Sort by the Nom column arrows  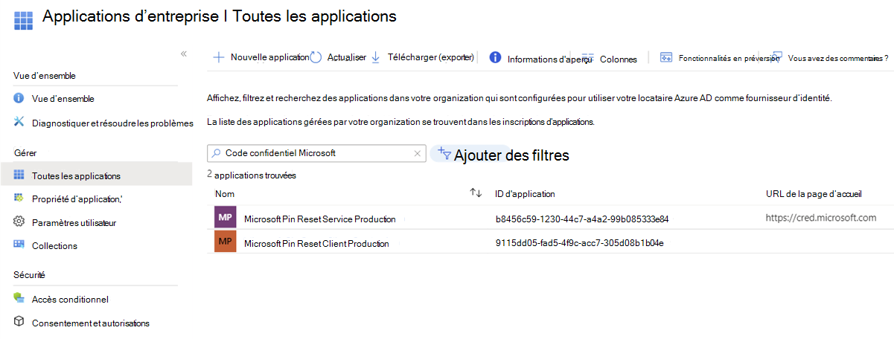click(476, 193)
